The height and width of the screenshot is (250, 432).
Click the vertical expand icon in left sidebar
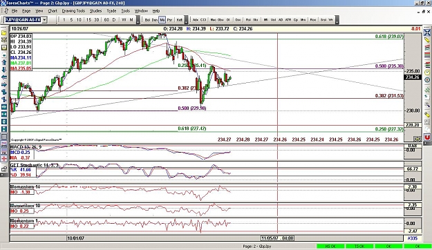[x=4, y=122]
